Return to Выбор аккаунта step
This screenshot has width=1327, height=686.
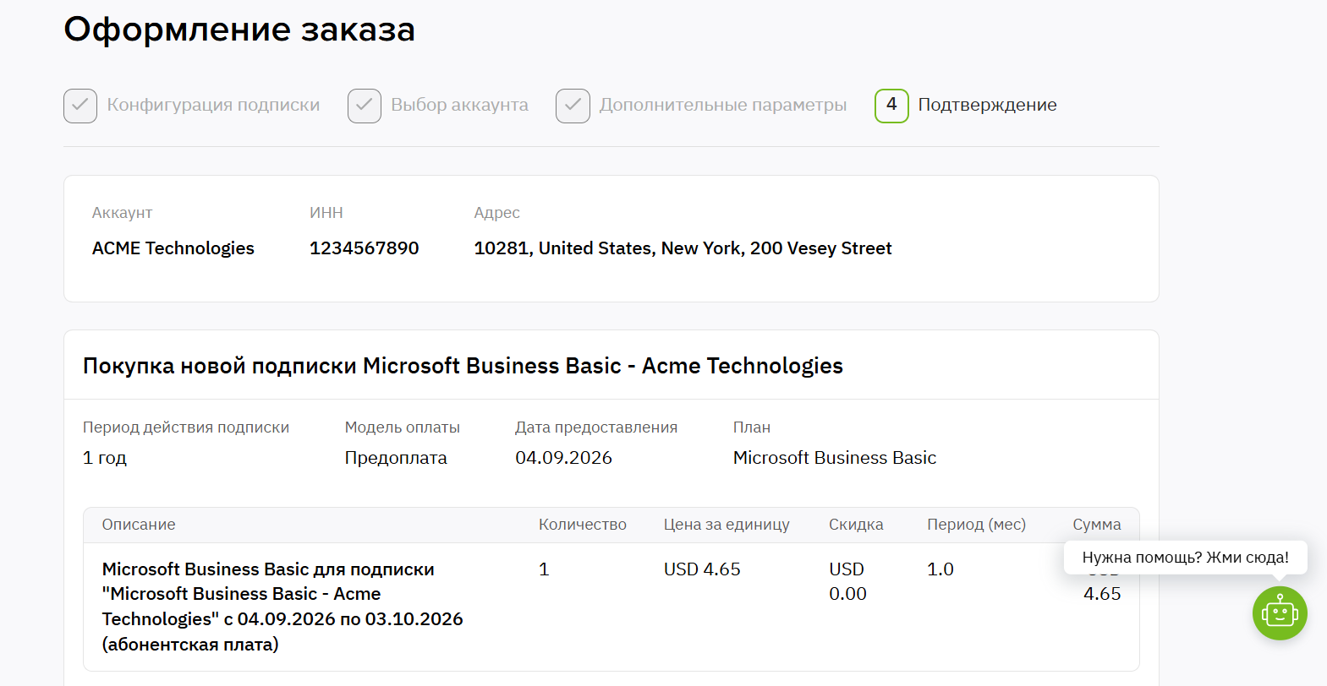[x=459, y=105]
